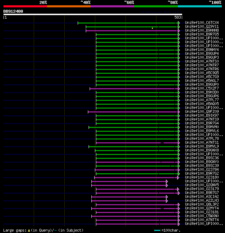The image size is (225, 233).
Task: Open hit UniRef100_Q29VI1
Action: click(x=202, y=27)
